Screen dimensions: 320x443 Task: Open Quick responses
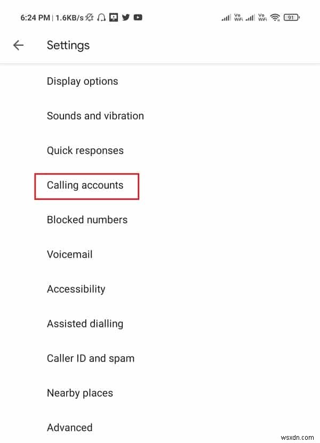85,150
